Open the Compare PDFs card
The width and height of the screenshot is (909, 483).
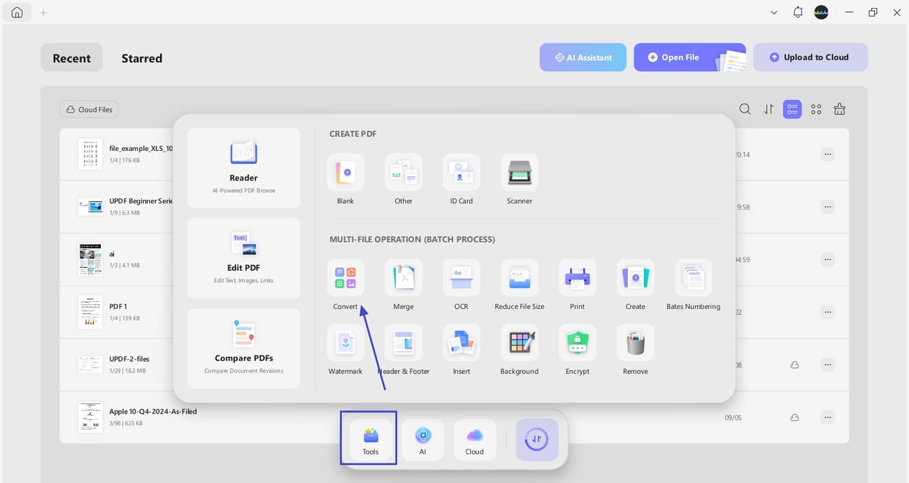[x=244, y=348]
